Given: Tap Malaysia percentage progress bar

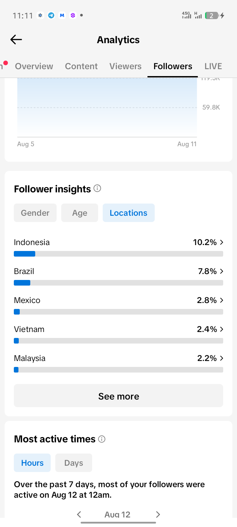Looking at the screenshot, I should click(118, 370).
